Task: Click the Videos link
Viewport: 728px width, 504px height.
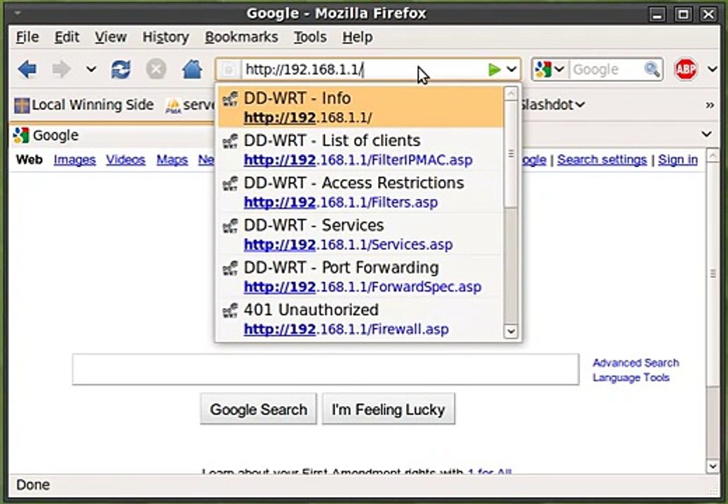Action: tap(125, 160)
